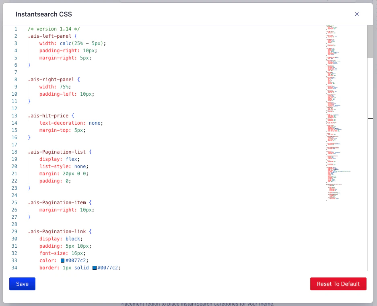Click the .ais-Pagination-list rule
The width and height of the screenshot is (377, 306).
click(56, 152)
